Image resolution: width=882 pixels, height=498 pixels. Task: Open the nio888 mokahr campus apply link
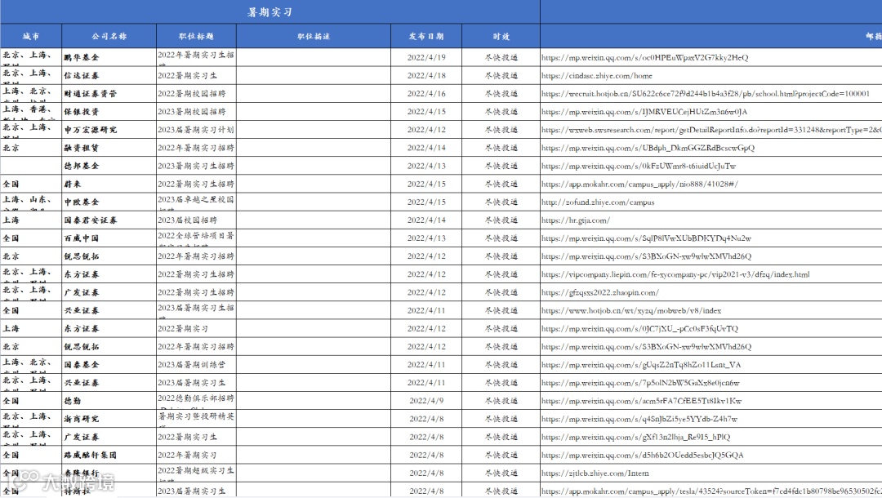[x=639, y=185]
